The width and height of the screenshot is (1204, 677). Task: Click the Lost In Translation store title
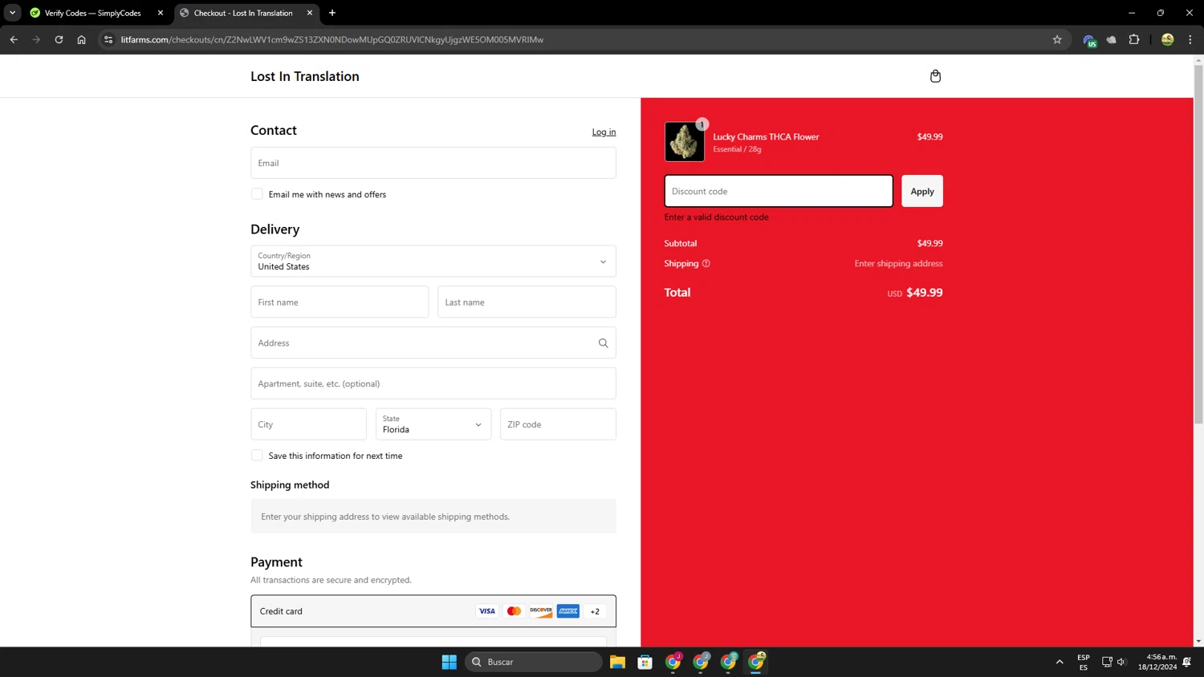[x=305, y=76]
